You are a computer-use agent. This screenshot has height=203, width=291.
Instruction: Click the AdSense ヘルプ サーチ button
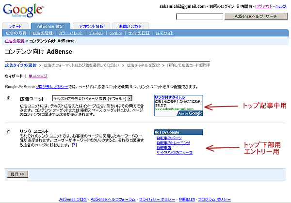255,16
